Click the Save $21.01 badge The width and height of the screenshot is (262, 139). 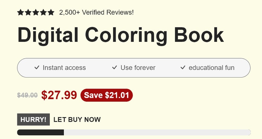tap(107, 95)
